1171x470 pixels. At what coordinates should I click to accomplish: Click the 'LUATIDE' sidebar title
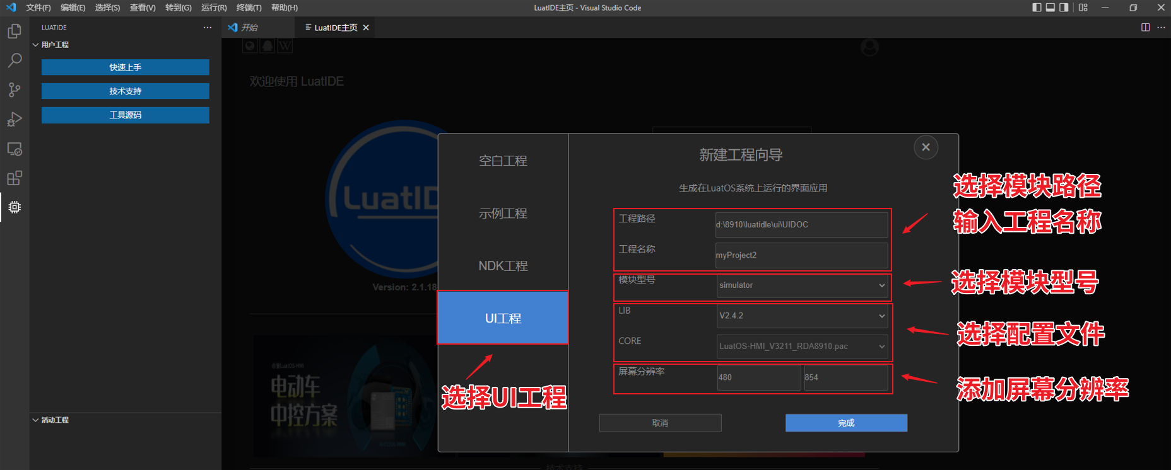click(x=54, y=28)
